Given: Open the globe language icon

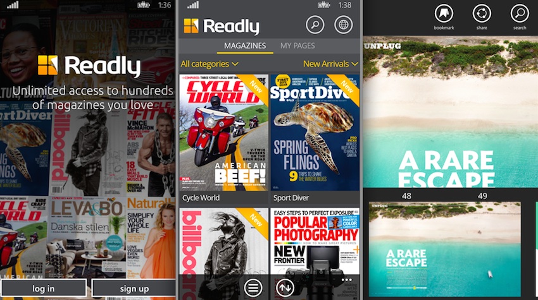Looking at the screenshot, I should [343, 25].
